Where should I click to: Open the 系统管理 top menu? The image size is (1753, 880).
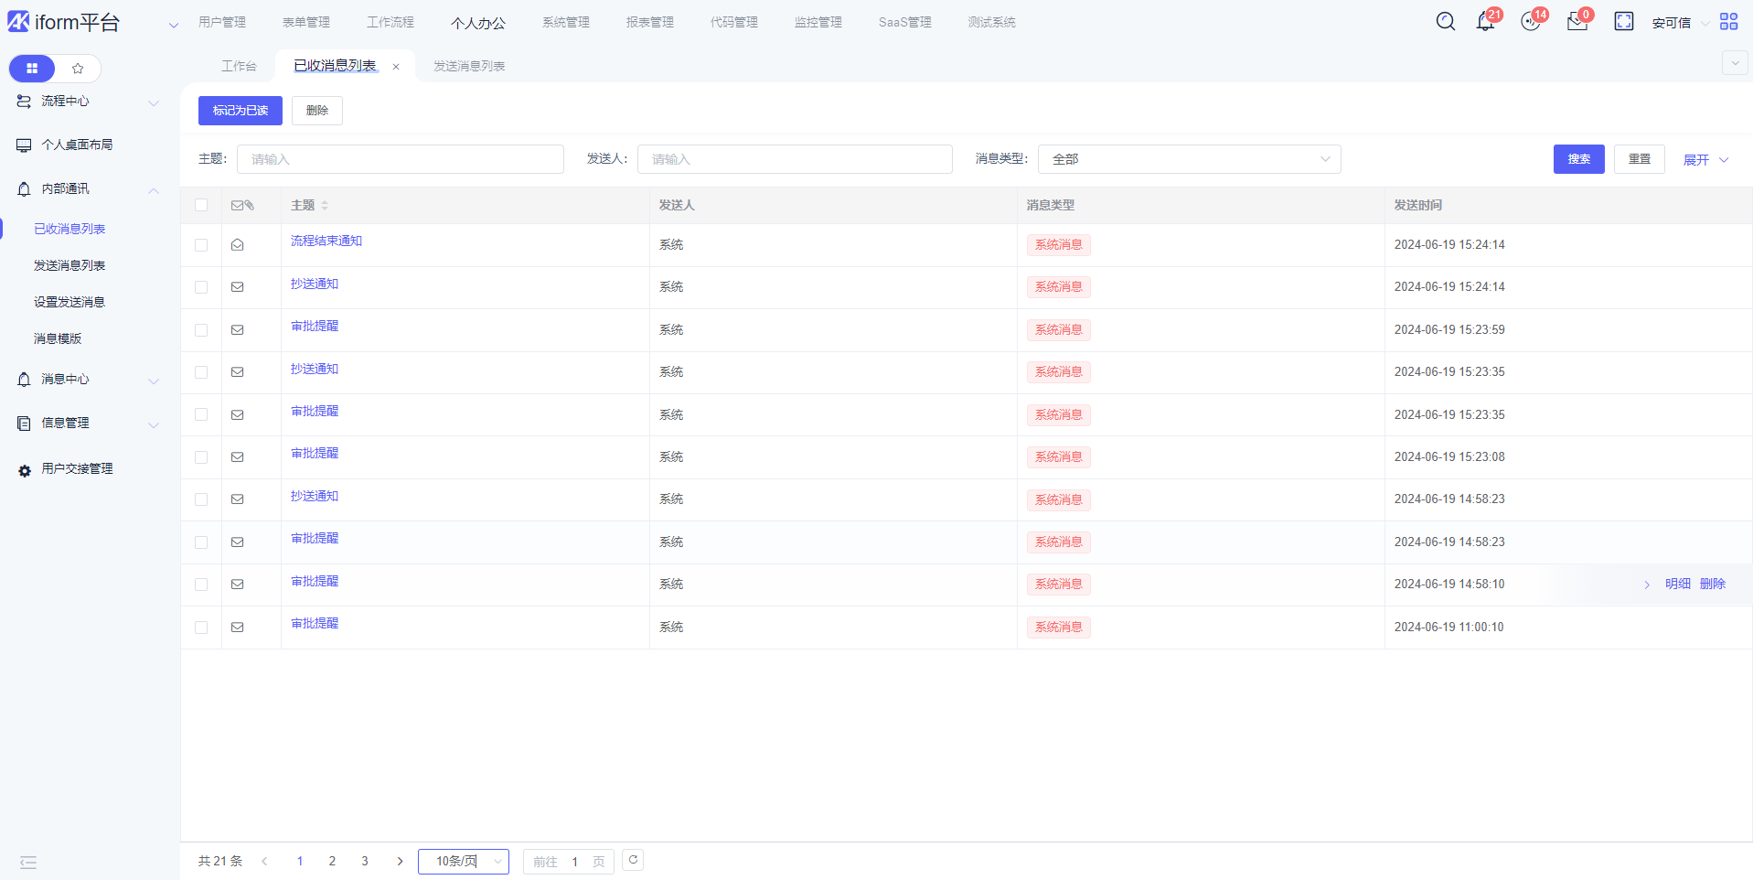pyautogui.click(x=565, y=22)
